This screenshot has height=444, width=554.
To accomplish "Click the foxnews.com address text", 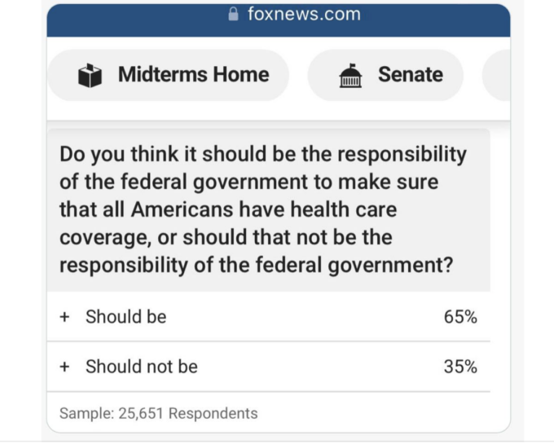I will [304, 15].
